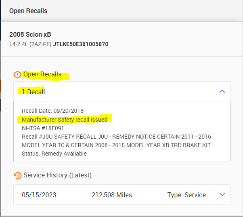Select Manufacturer Safety recall issued text

coord(65,120)
